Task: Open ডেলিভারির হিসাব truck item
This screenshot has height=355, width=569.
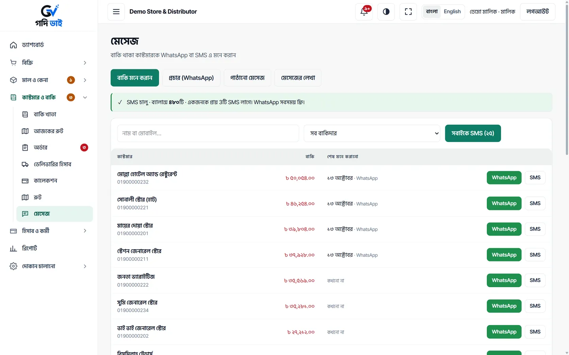Action: 55,164
